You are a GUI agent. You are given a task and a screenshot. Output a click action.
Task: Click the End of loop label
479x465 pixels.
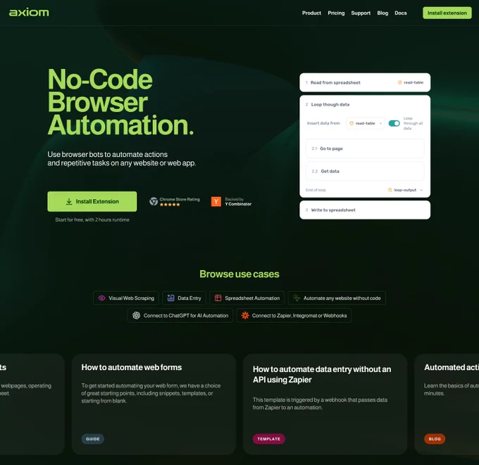click(316, 190)
